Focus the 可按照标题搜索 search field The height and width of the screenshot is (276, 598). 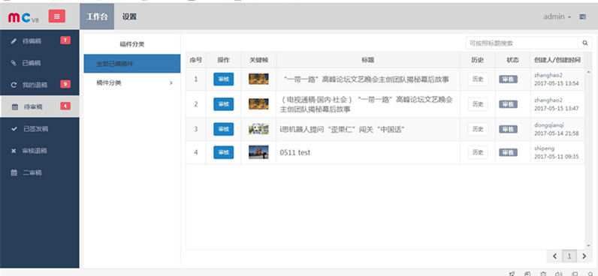[521, 43]
